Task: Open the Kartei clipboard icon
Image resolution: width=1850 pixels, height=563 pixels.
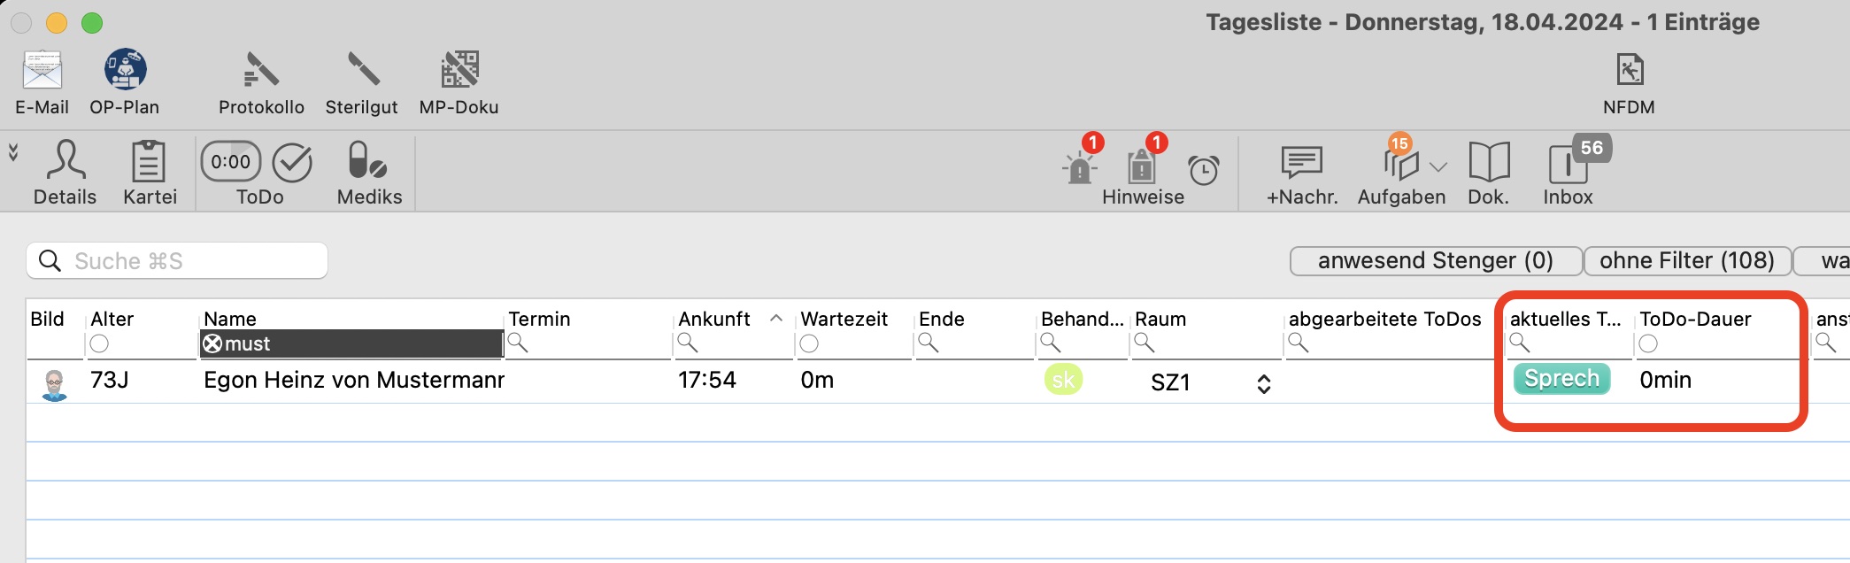Action: pyautogui.click(x=149, y=162)
